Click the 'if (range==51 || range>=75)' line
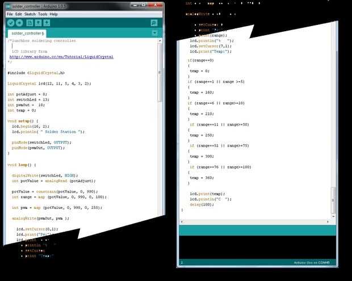This screenshot has width=352, height=281. (220, 146)
